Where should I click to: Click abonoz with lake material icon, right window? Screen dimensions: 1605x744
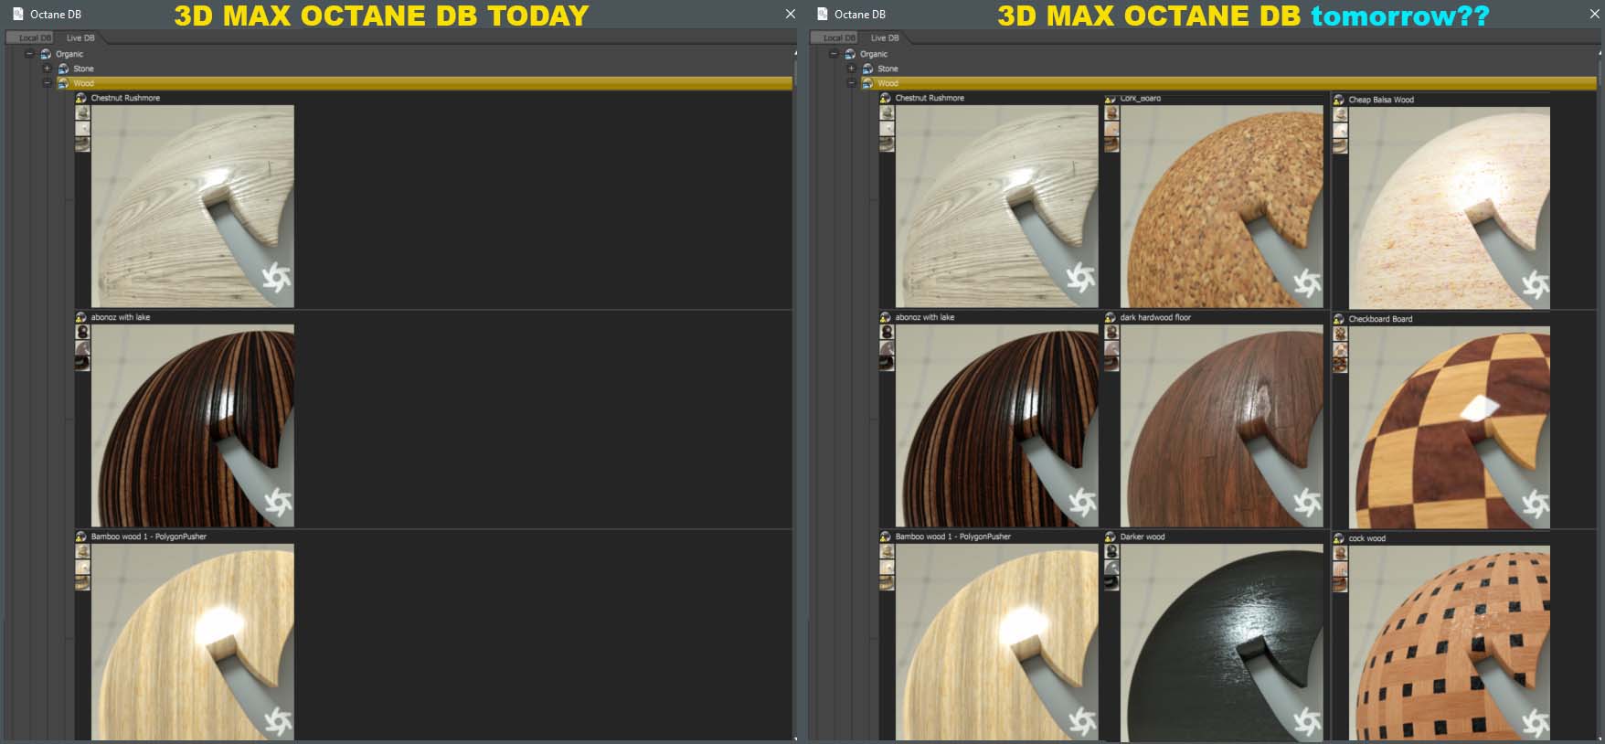885,317
